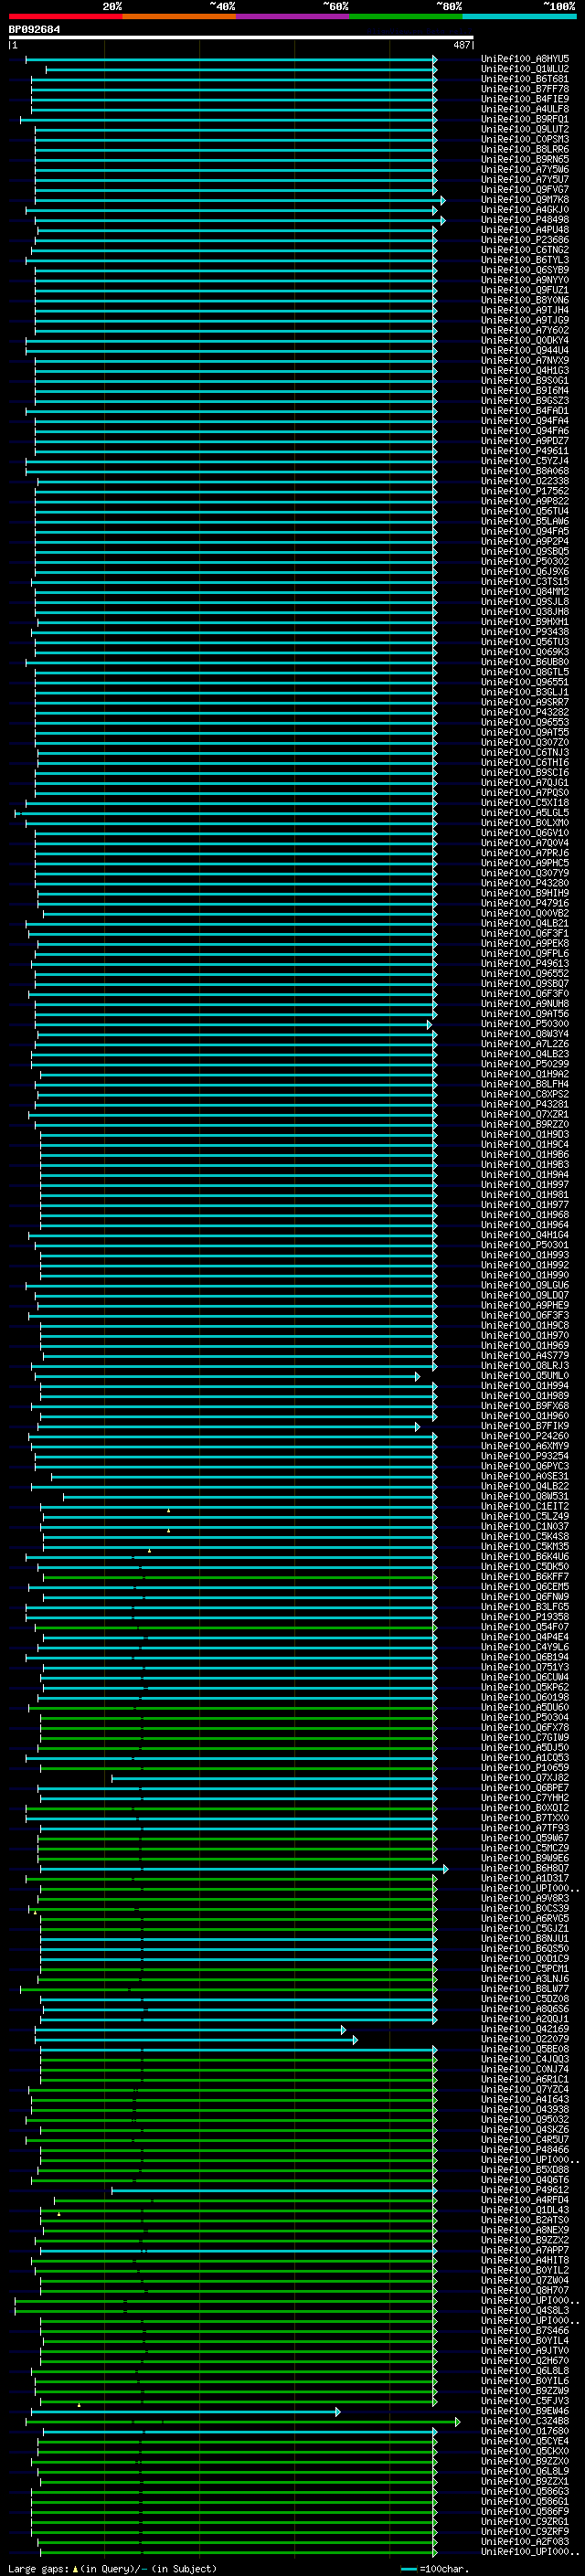Open hit UniRef100_Q59W67
This screenshot has height=2576, width=585.
(x=525, y=1837)
